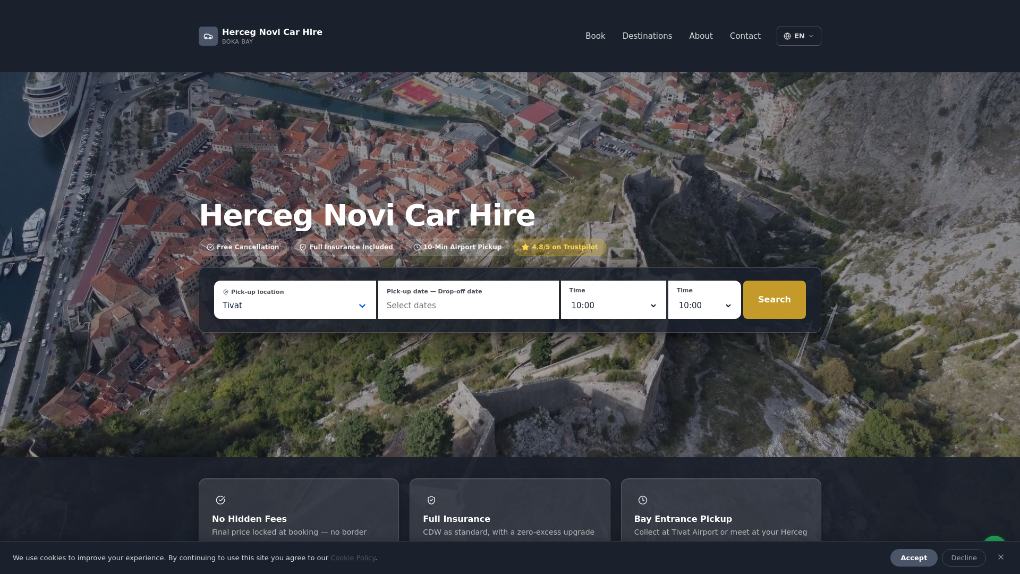Open the Cookie Policy link
Image resolution: width=1020 pixels, height=574 pixels.
pyautogui.click(x=353, y=558)
